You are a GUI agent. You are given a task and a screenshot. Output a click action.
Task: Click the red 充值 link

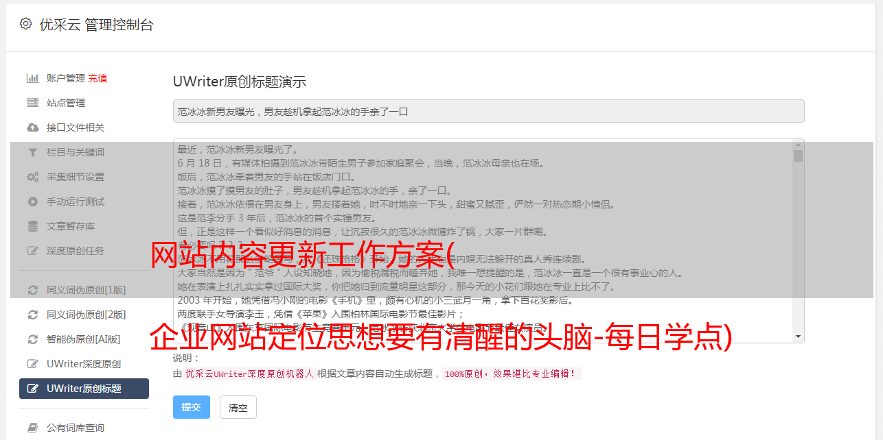(x=98, y=78)
